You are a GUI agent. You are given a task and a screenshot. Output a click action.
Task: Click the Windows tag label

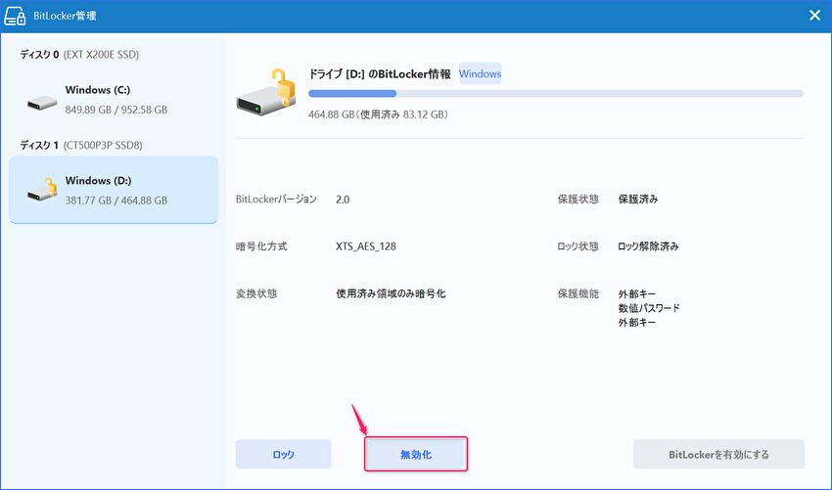point(480,73)
